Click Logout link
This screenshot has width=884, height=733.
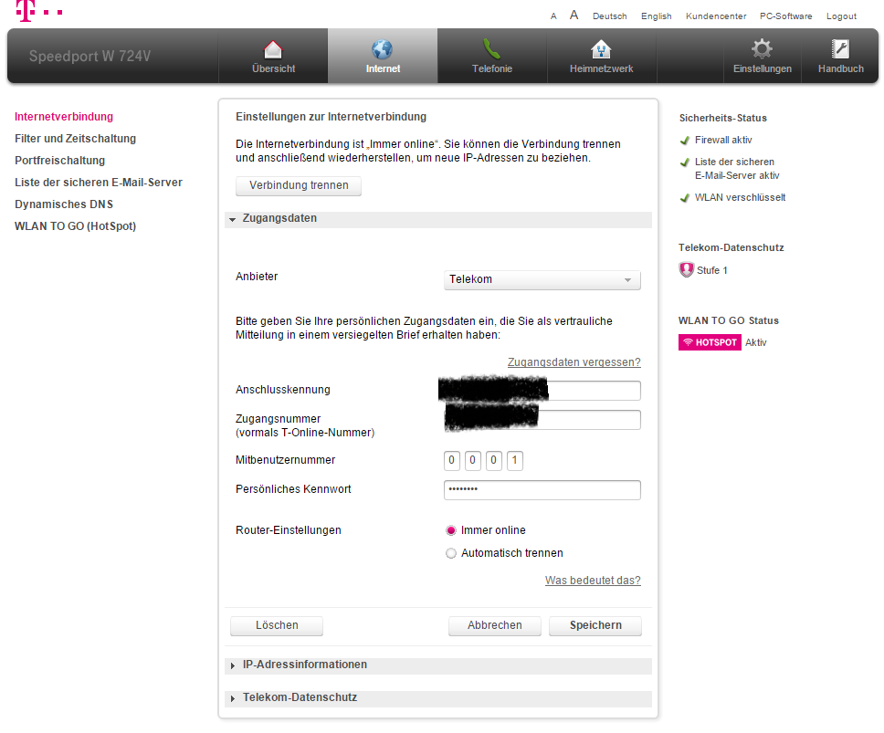pos(842,16)
